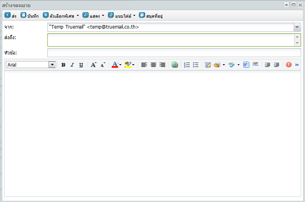Click the Send play icon
Viewport: 305px width, 202px height.
click(7, 15)
